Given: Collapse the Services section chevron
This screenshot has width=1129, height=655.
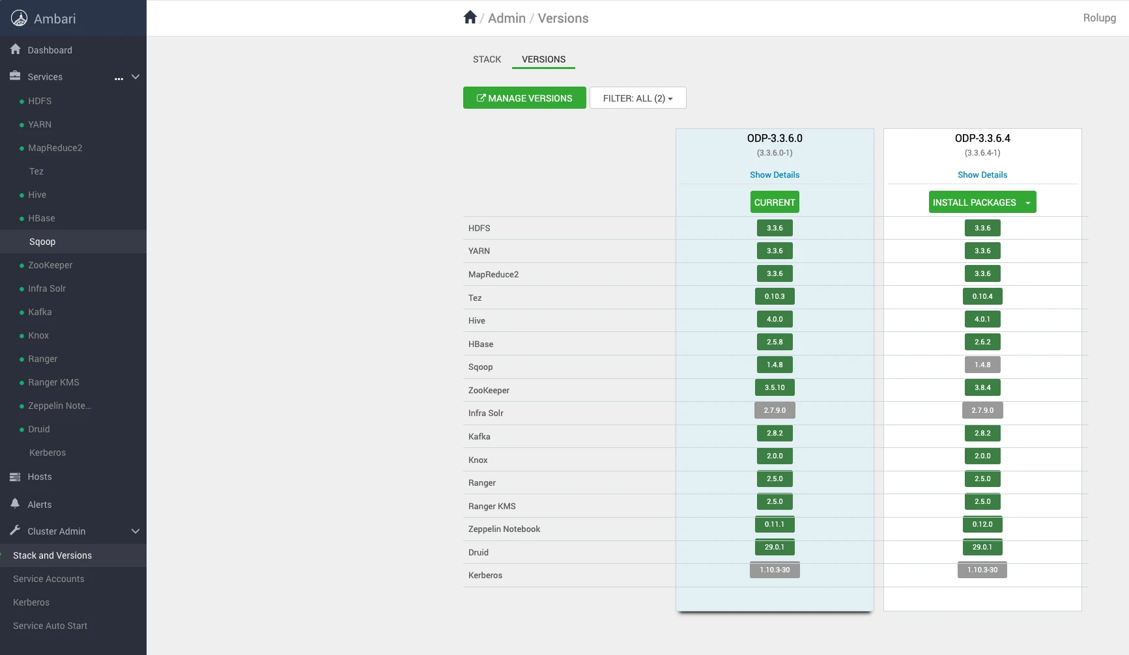Looking at the screenshot, I should (x=136, y=77).
